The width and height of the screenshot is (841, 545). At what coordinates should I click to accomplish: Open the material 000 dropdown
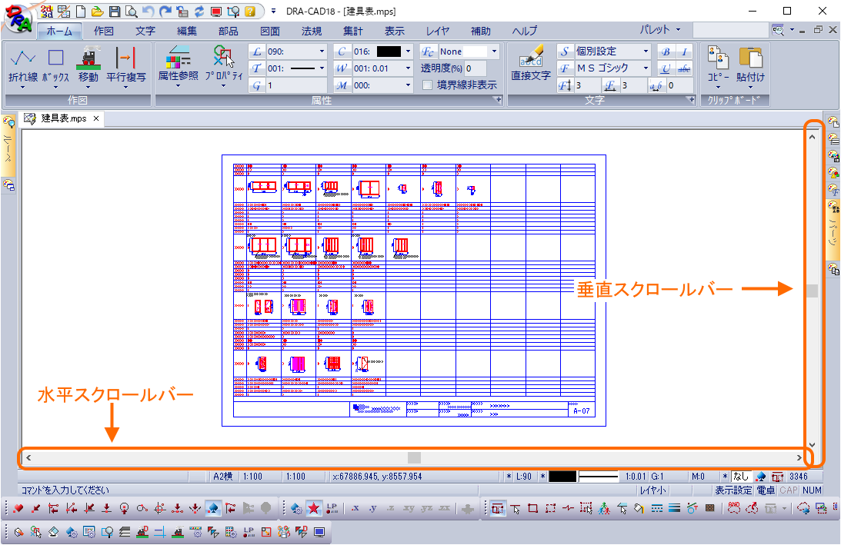(x=408, y=85)
